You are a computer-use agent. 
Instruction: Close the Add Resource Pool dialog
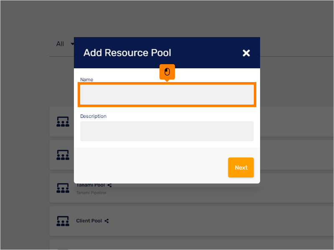click(x=246, y=53)
